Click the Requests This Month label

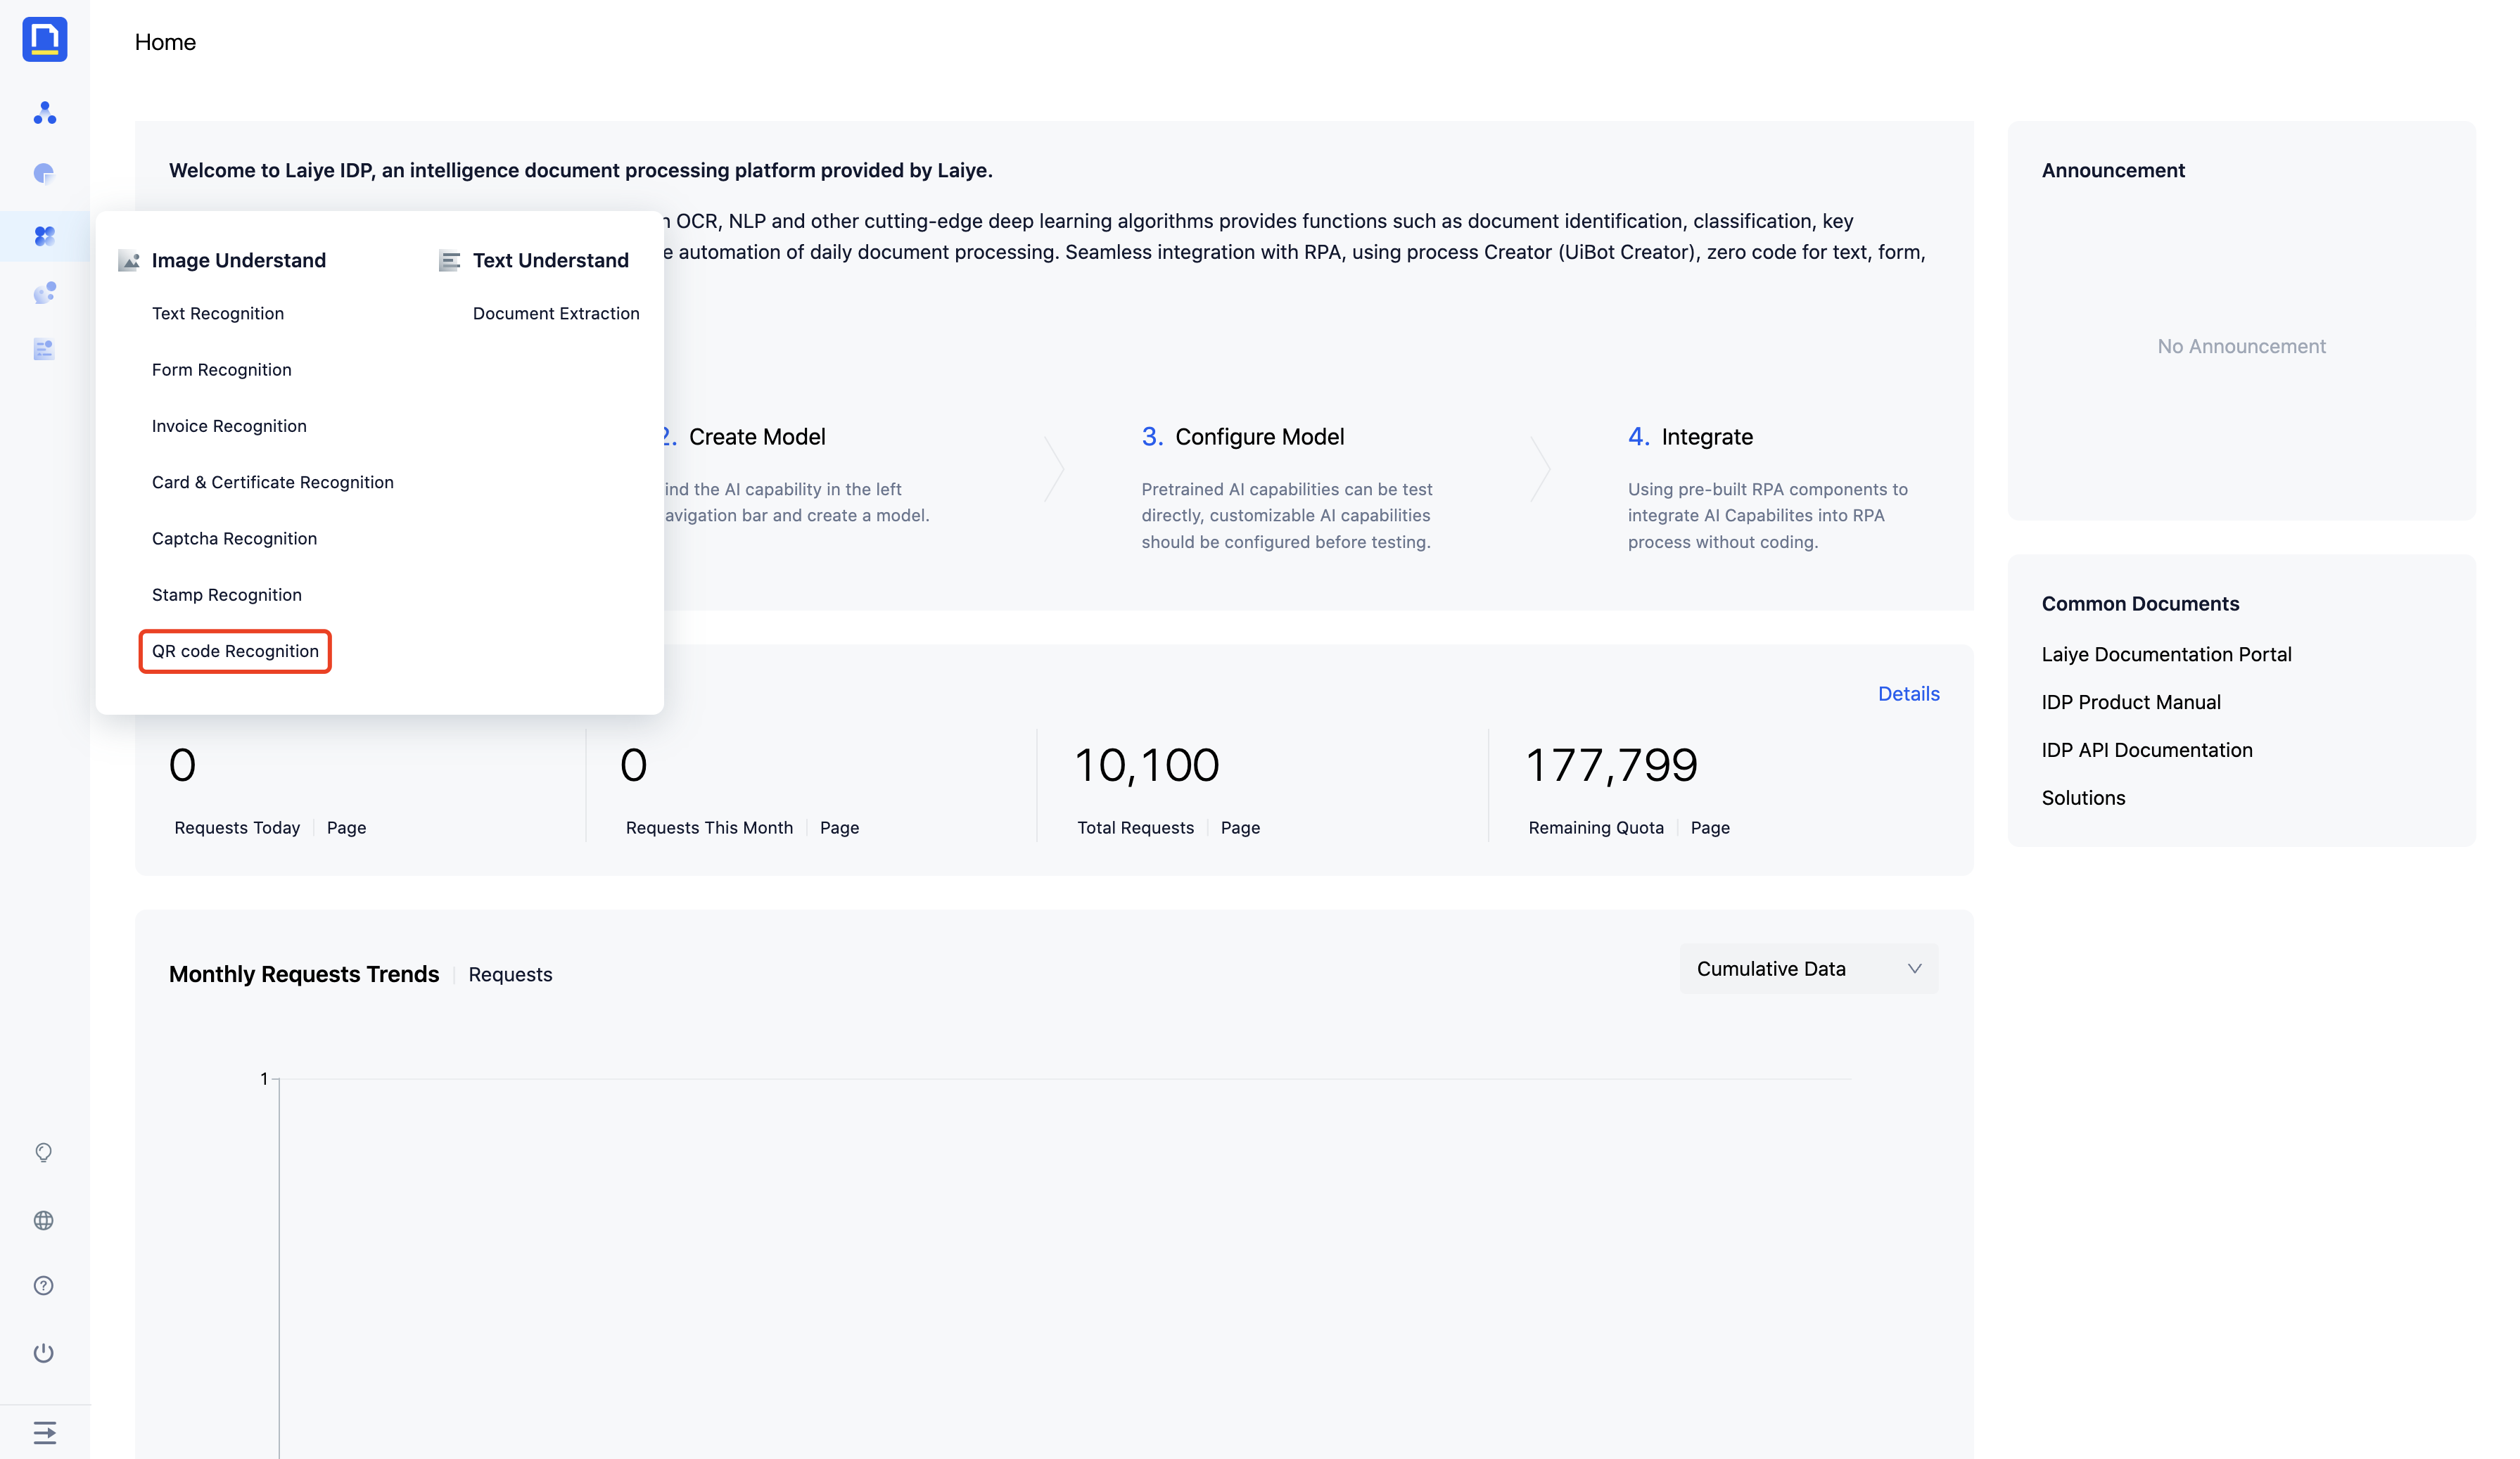[709, 828]
